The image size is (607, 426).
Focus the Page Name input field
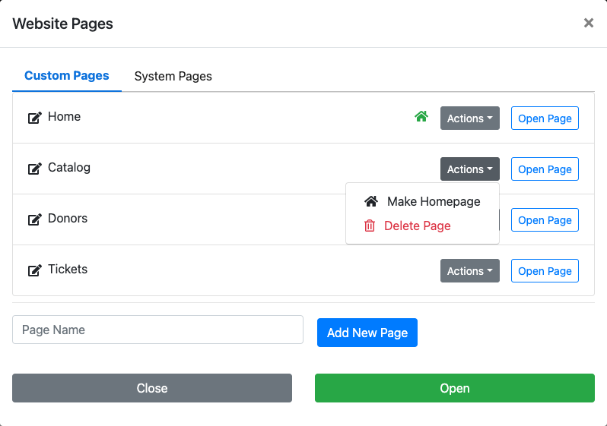point(157,330)
